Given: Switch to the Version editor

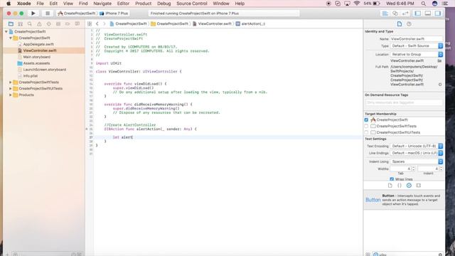Looking at the screenshot, I should click(405, 14).
